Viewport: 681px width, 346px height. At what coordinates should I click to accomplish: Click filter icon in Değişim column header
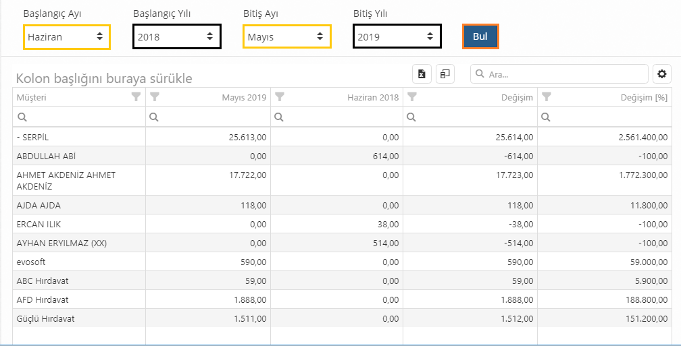coord(412,97)
